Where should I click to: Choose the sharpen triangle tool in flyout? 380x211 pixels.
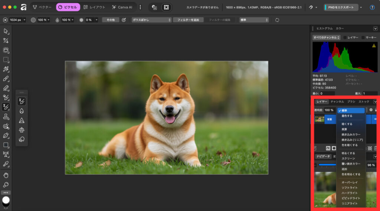(x=22, y=120)
